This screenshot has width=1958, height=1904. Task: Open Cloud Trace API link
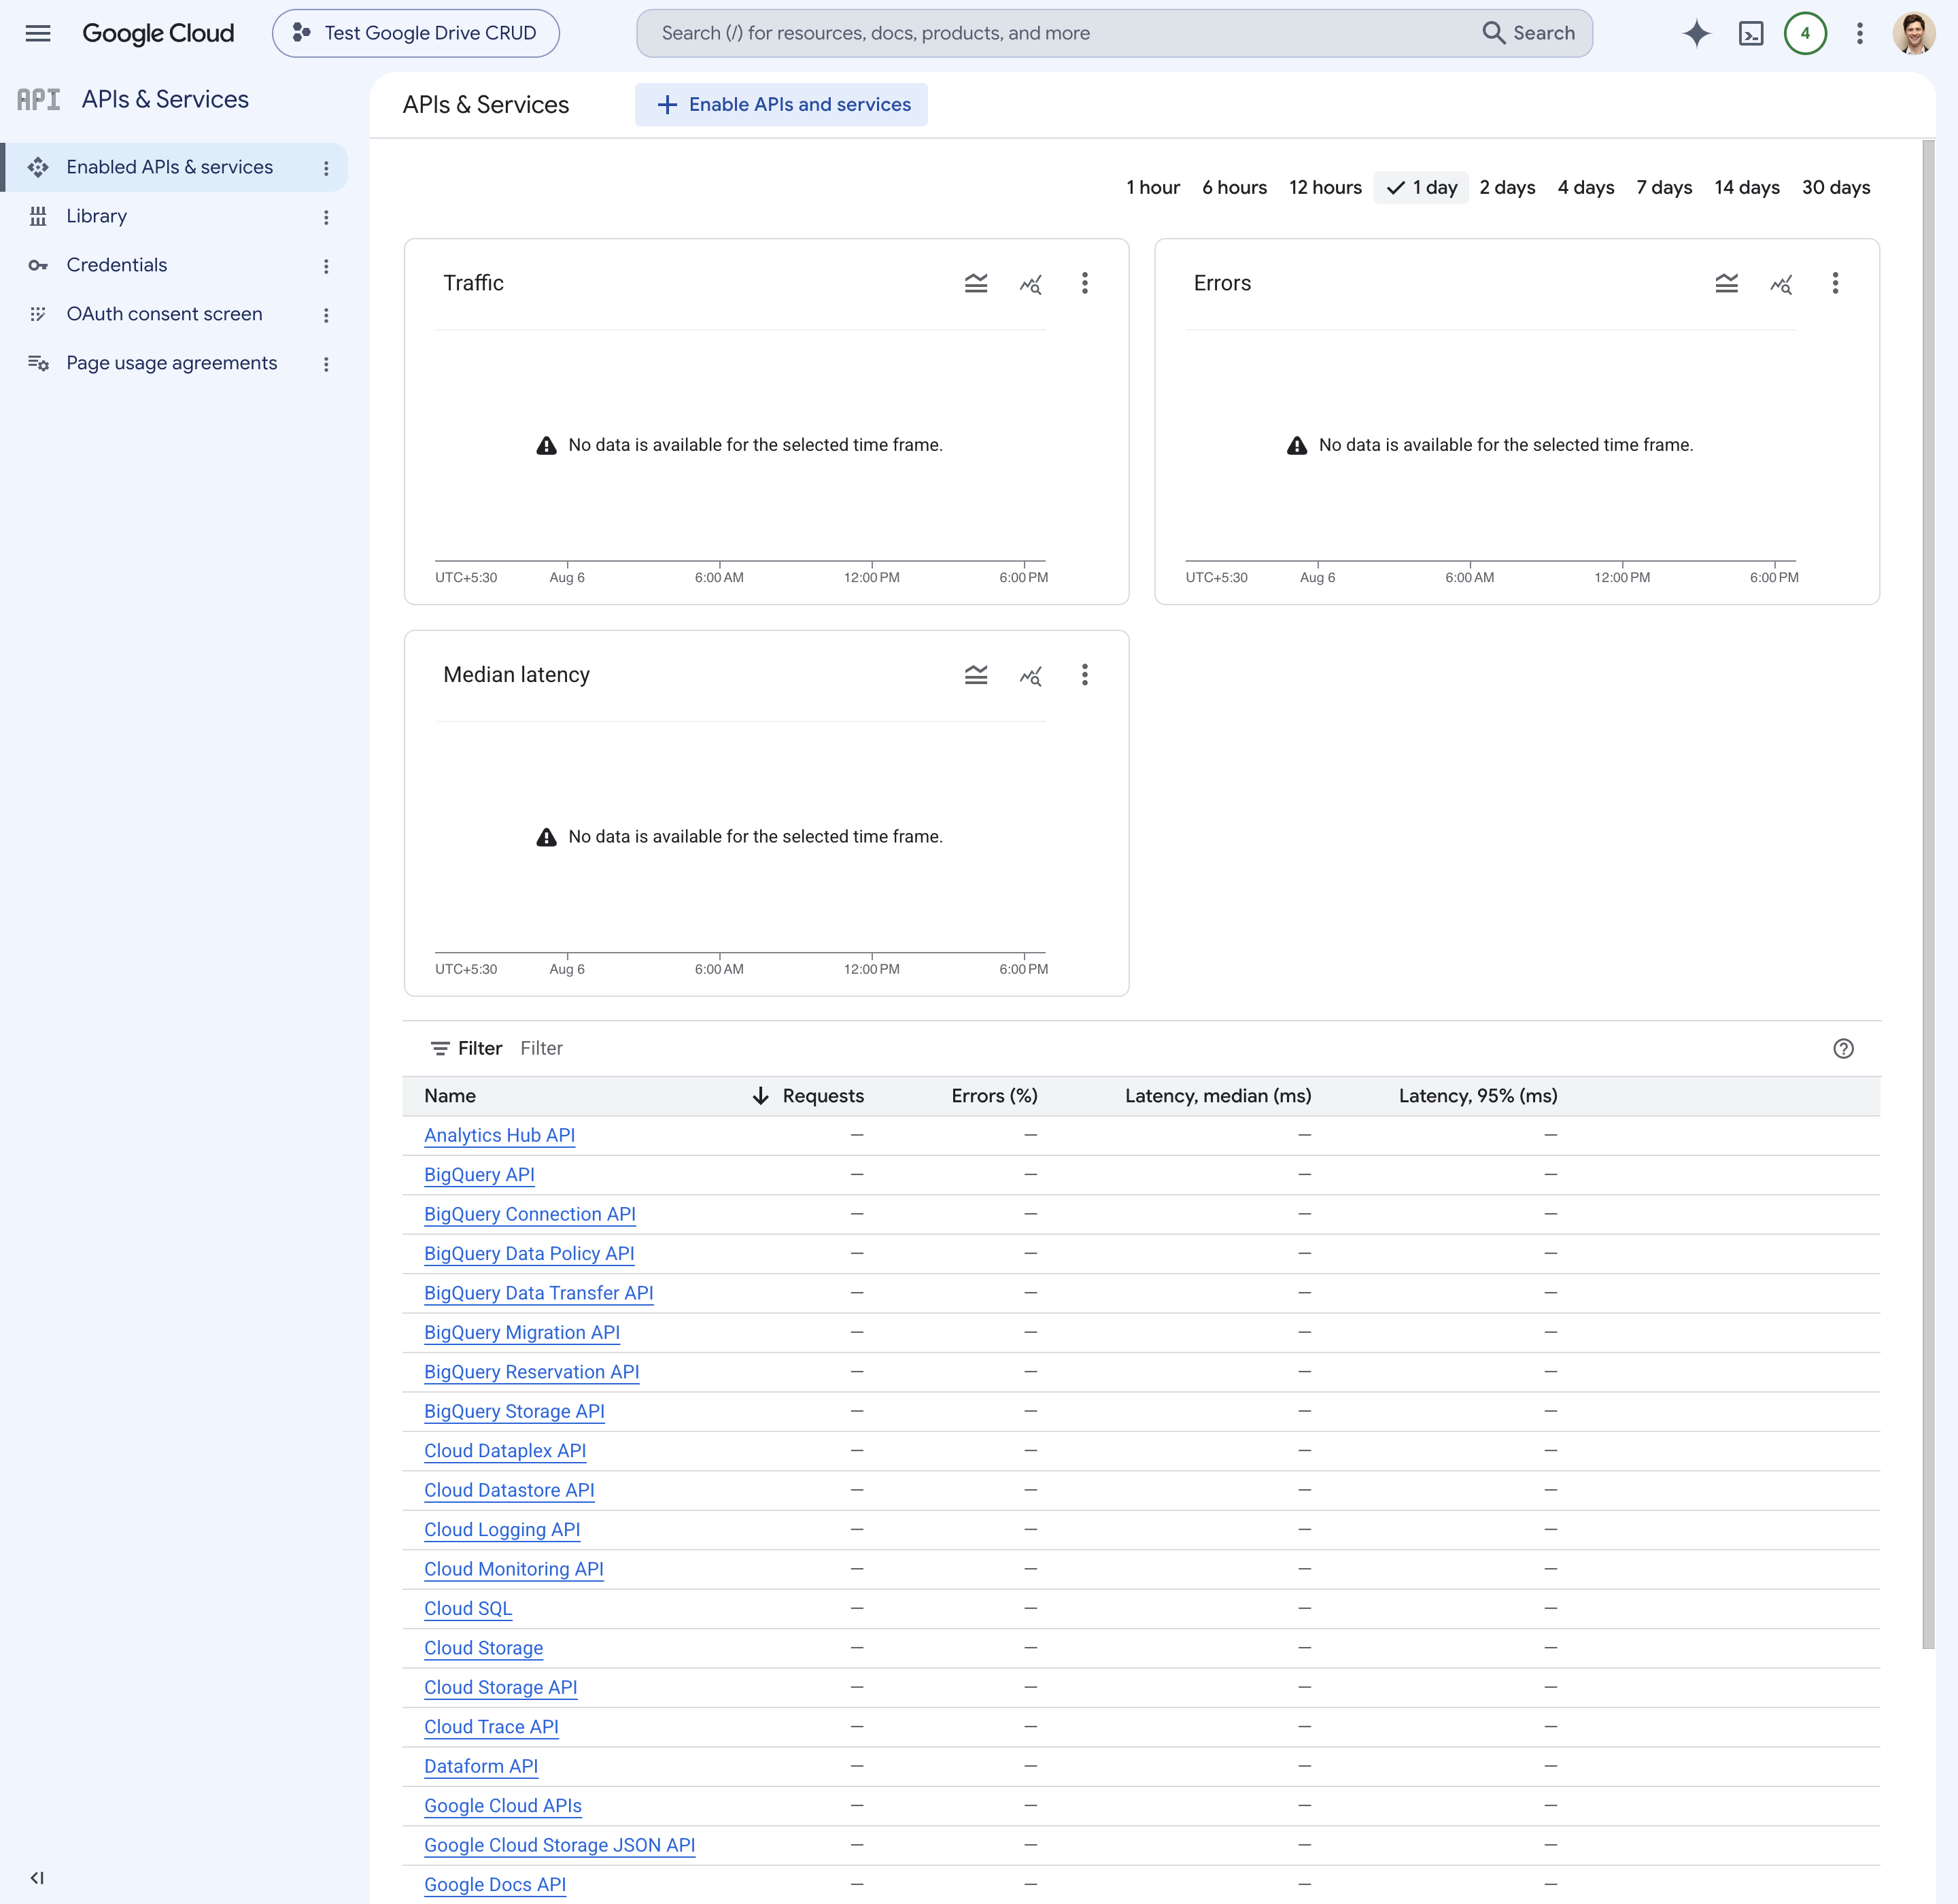tap(491, 1727)
